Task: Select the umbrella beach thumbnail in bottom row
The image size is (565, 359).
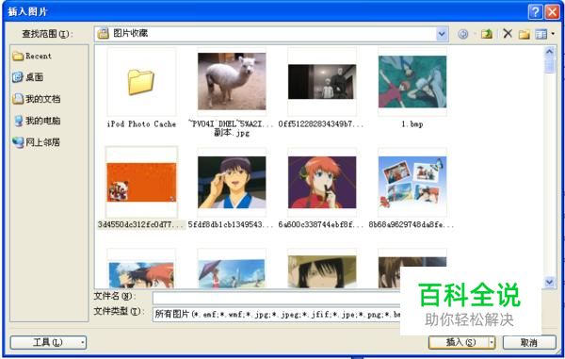Action: pos(232,273)
